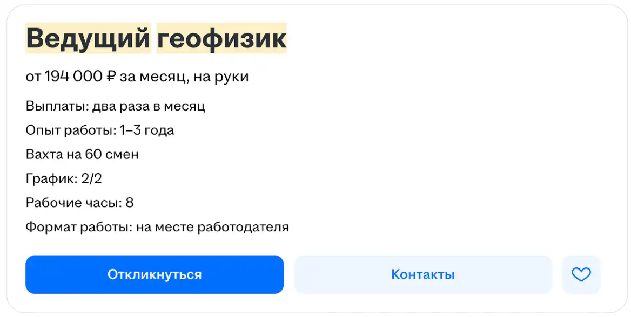Click the 'от' prefix before salary

(x=33, y=77)
